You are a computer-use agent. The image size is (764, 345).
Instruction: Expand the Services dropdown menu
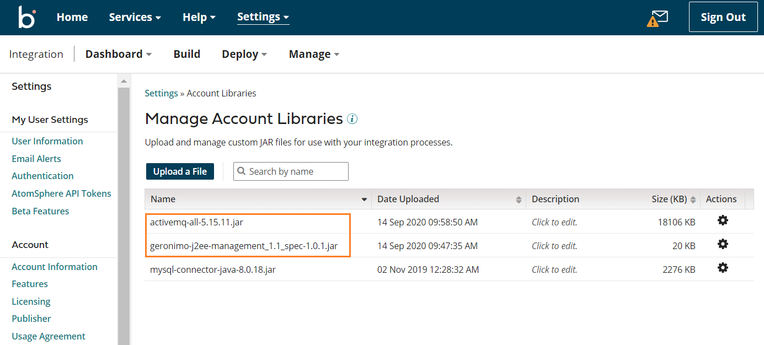(x=135, y=17)
